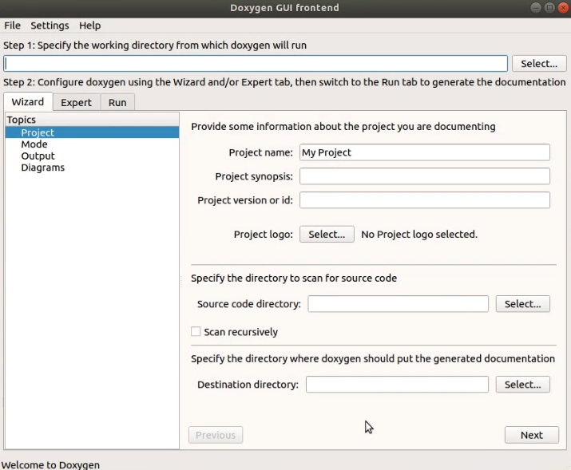Select the Project topic
The image size is (571, 470).
(38, 132)
